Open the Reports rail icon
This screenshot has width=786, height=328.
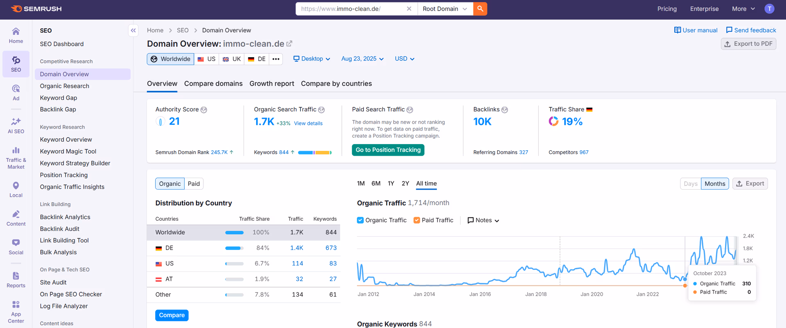(x=16, y=280)
